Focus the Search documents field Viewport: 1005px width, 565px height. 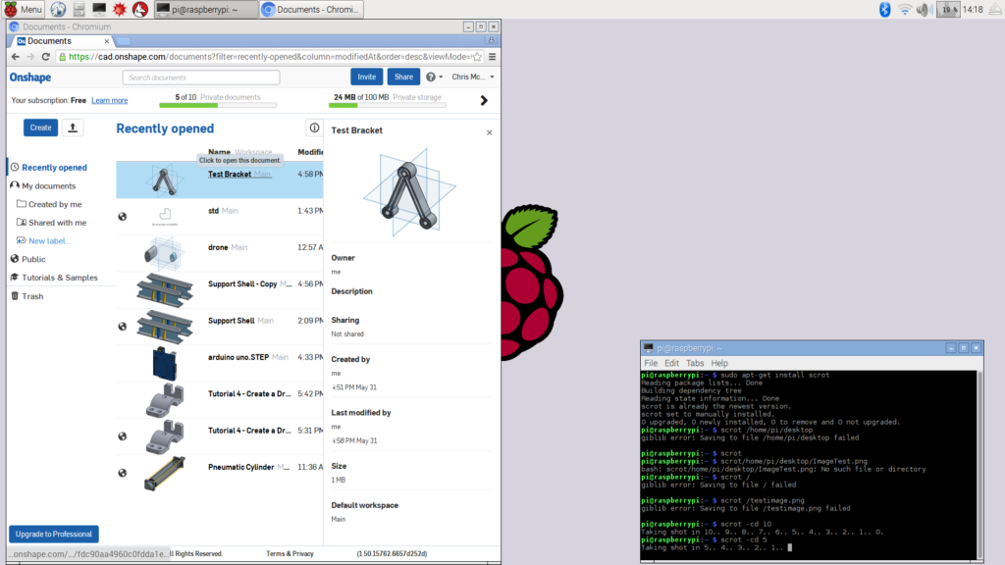(200, 77)
